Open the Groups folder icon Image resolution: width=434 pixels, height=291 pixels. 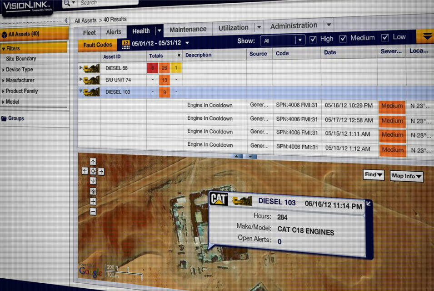[4, 118]
